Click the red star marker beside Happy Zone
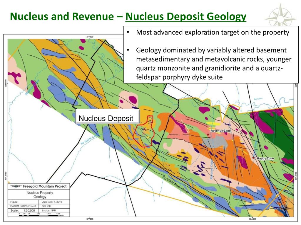 pyautogui.click(x=253, y=158)
